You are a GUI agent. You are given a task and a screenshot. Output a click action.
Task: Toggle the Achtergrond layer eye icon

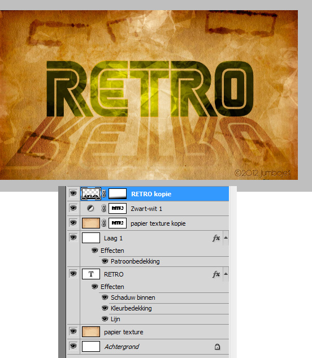tap(73, 346)
